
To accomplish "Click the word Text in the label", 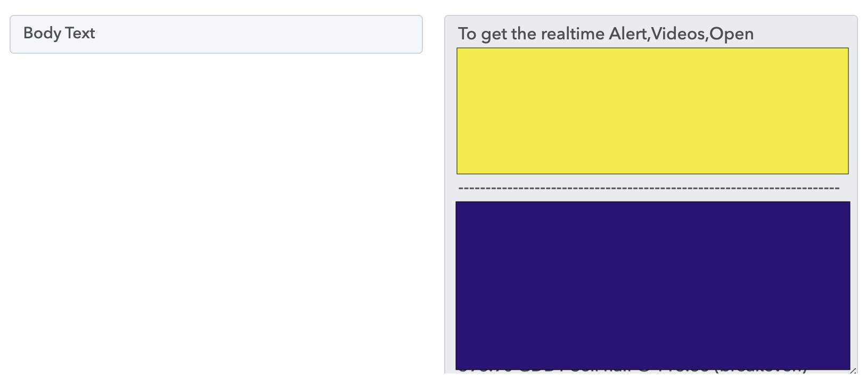I will (80, 33).
